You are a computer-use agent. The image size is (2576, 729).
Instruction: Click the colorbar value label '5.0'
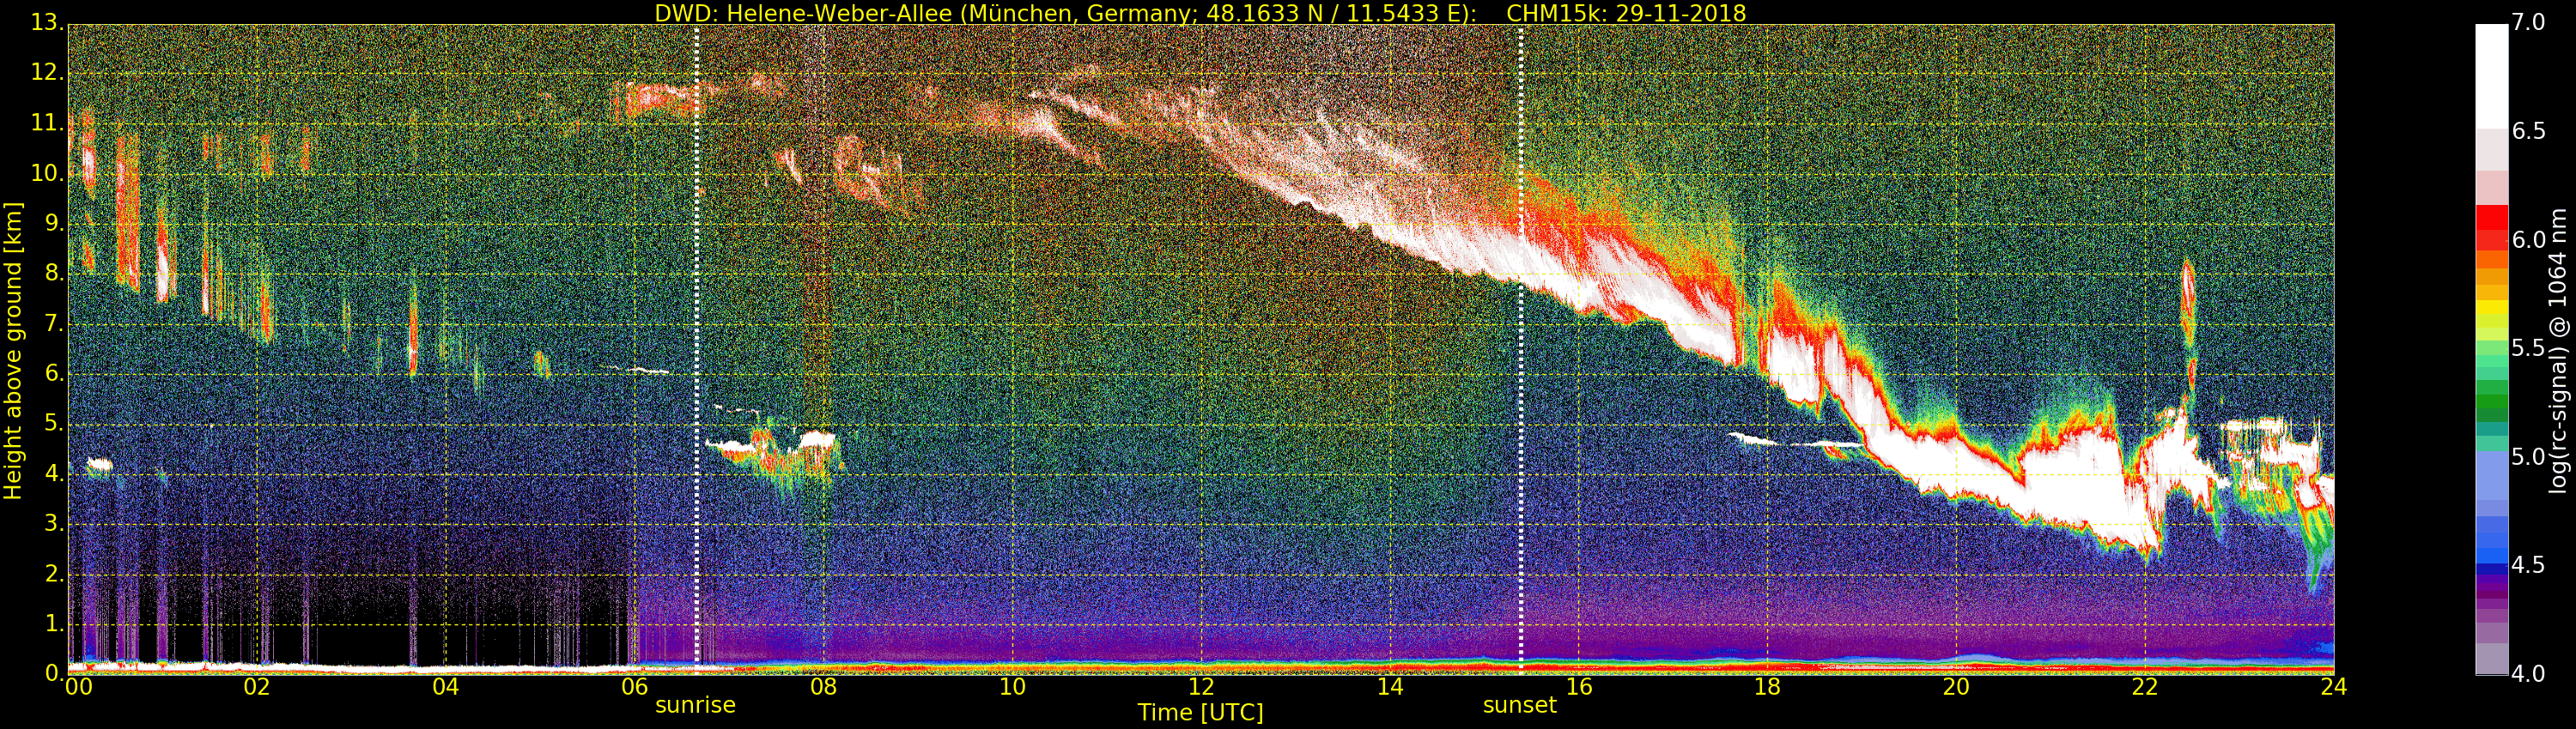tap(2528, 456)
